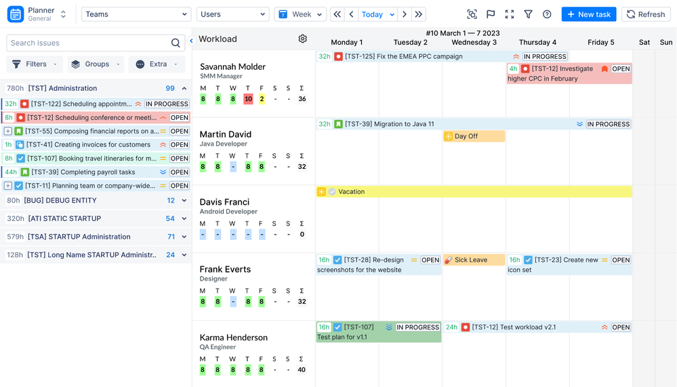Viewport: 677px width, 387px height.
Task: Expand the [BUG] DEBUG ENTITY group
Action: click(184, 201)
